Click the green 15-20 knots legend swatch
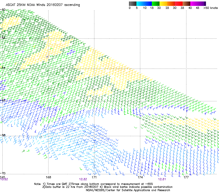Viewport: 219px width, 192px height. [x=156, y=4]
